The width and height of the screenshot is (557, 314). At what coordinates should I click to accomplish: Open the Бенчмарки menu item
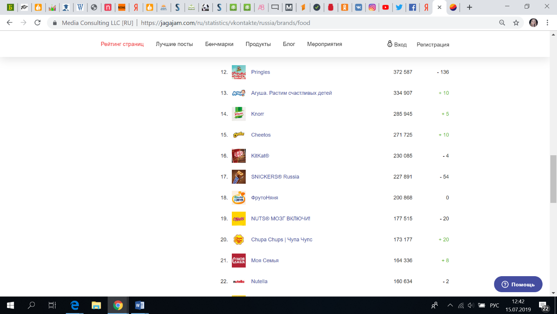pyautogui.click(x=219, y=44)
